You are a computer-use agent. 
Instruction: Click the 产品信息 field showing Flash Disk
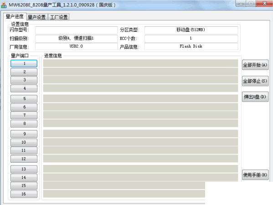click(191, 46)
